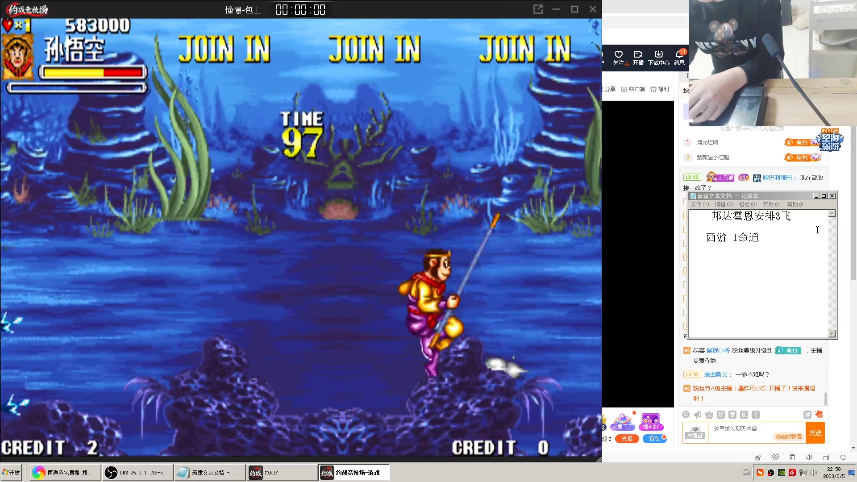Click the orange bookmark icon in system tray
The height and width of the screenshot is (482, 857).
pyautogui.click(x=760, y=473)
